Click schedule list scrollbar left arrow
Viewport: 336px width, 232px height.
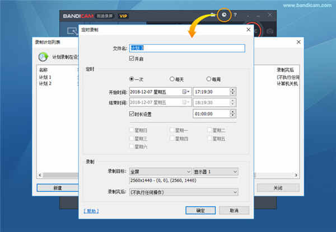[40, 175]
